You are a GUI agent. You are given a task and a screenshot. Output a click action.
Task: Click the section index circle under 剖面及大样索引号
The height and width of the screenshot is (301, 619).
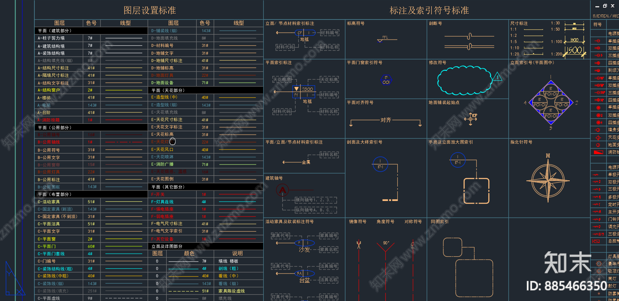(x=380, y=164)
